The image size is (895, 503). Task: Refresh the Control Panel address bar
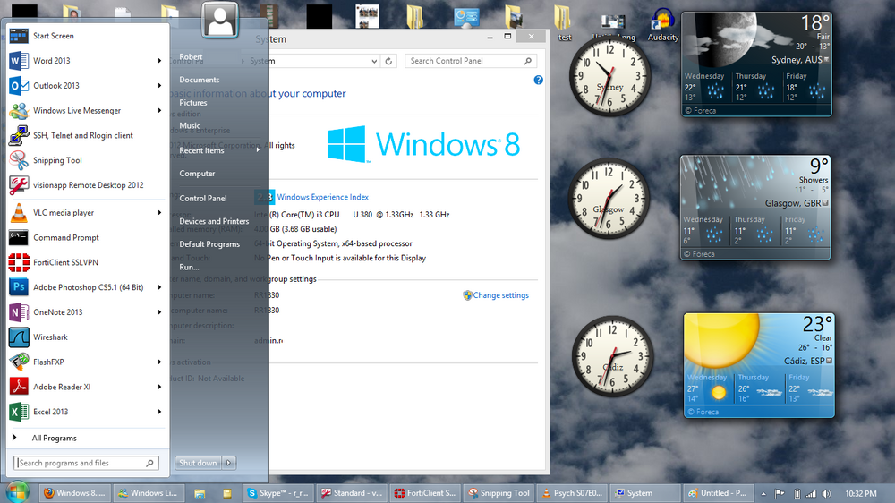[x=388, y=61]
